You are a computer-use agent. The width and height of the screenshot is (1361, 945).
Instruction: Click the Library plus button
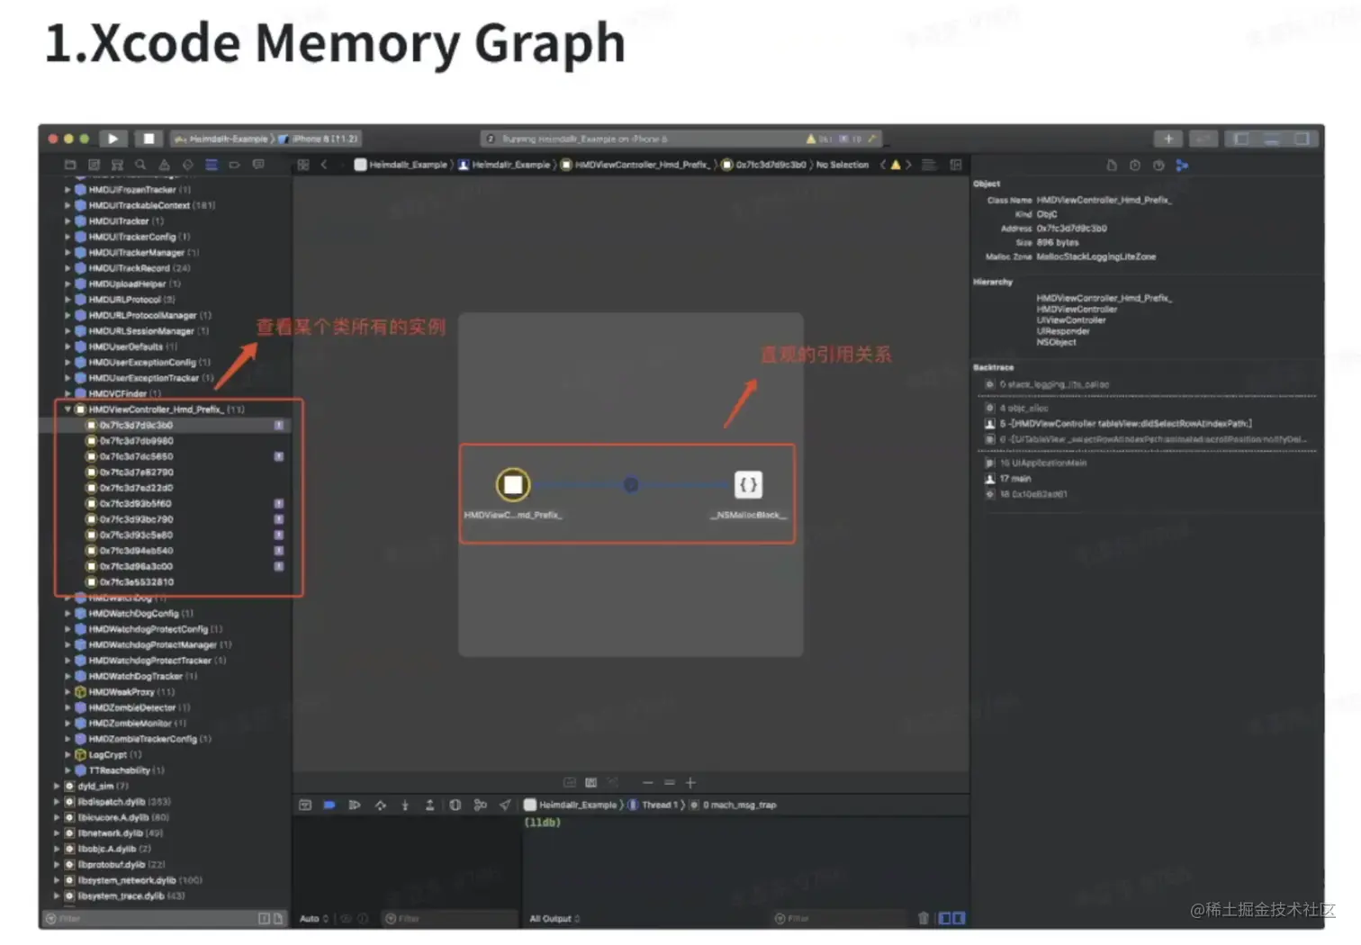(x=1168, y=139)
